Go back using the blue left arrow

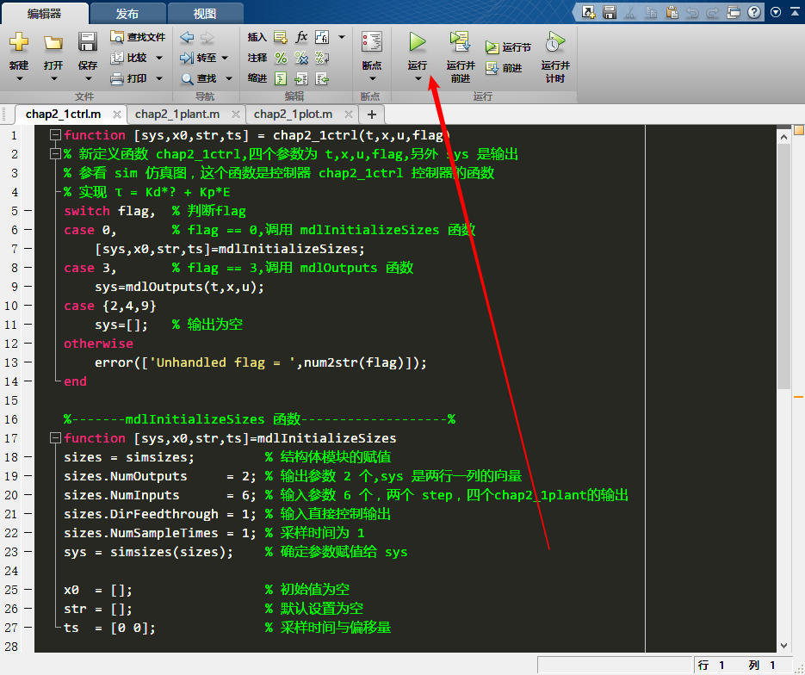187,37
